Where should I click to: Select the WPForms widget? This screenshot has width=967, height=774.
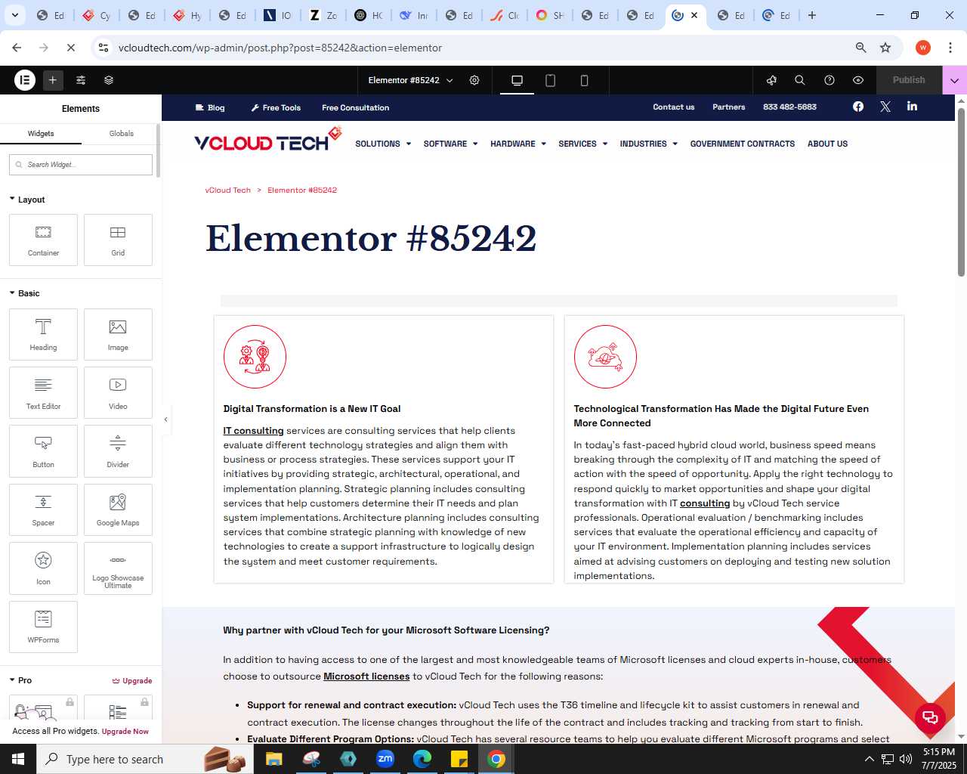tap(43, 627)
